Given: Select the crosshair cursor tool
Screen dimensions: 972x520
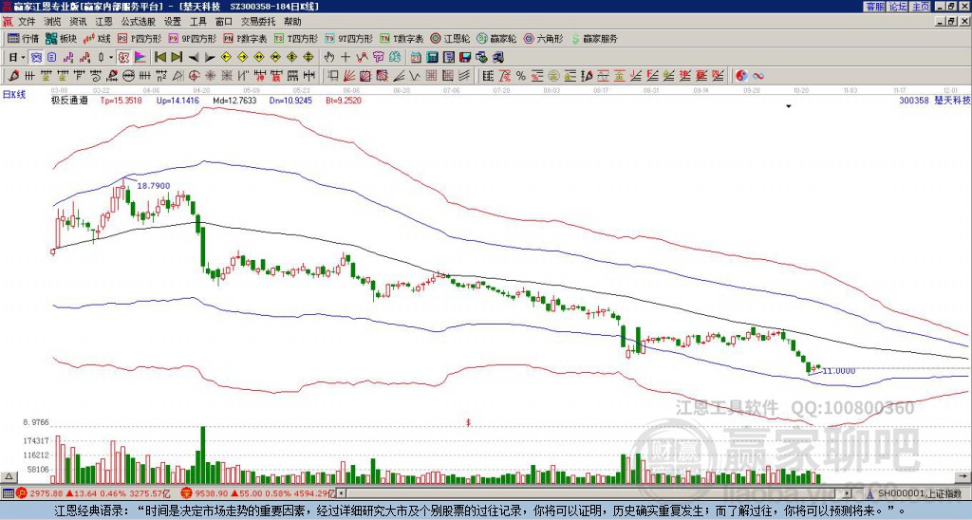Looking at the screenshot, I should (346, 58).
